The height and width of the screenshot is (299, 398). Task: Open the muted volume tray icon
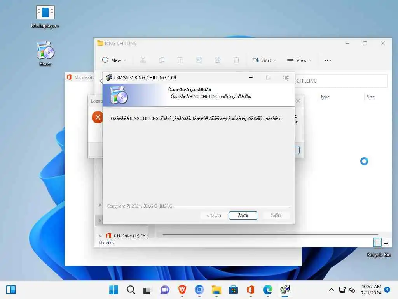click(x=352, y=290)
